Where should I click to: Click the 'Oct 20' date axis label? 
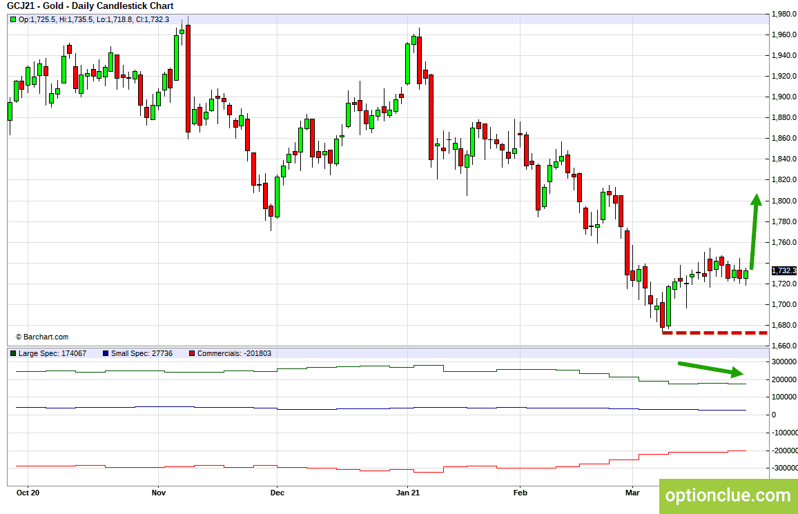pos(28,493)
